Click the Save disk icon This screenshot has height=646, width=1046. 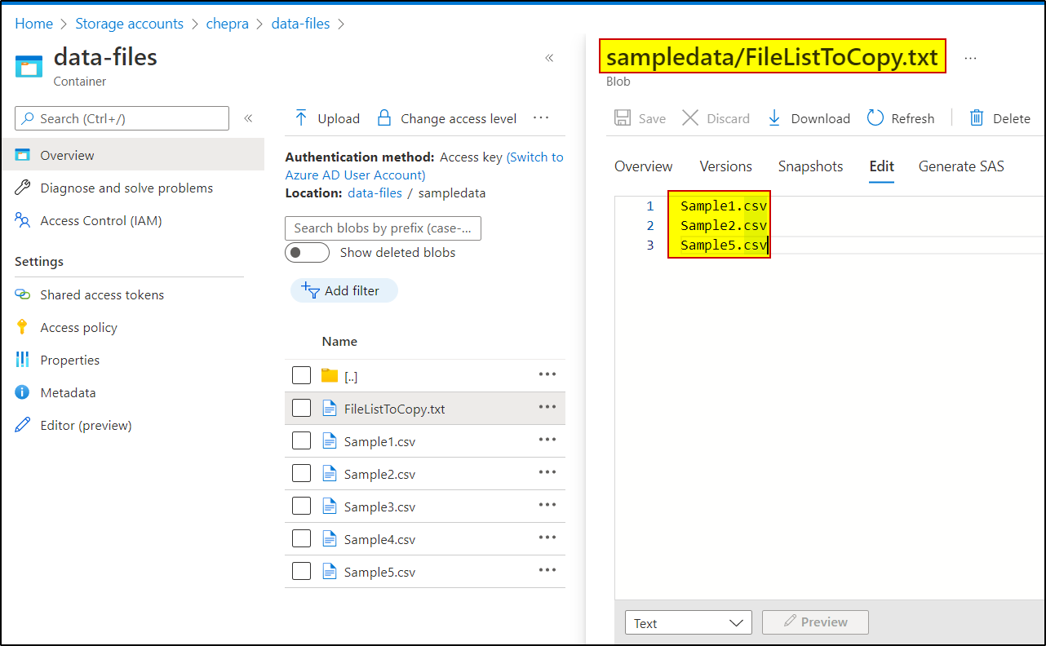622,118
